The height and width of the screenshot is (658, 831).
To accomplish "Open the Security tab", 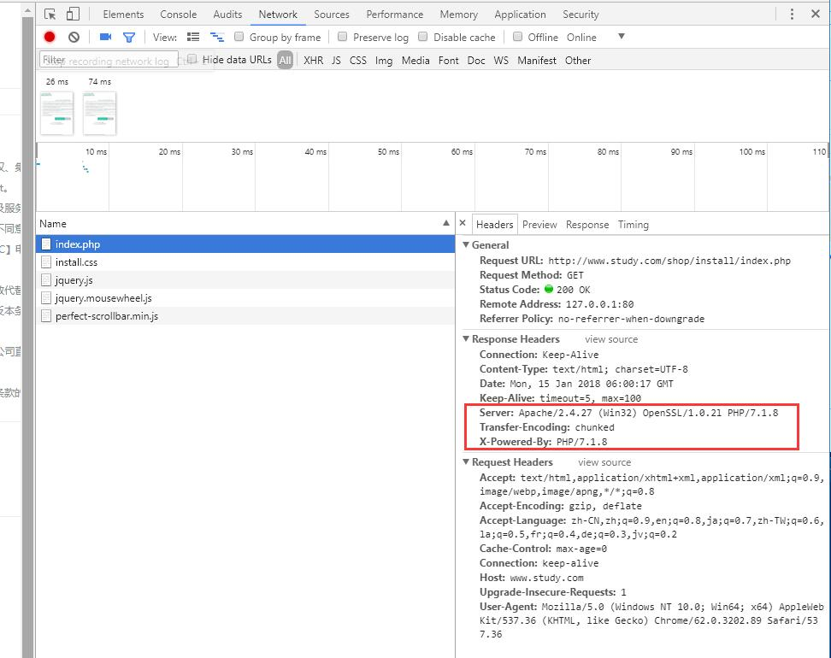I will point(581,15).
